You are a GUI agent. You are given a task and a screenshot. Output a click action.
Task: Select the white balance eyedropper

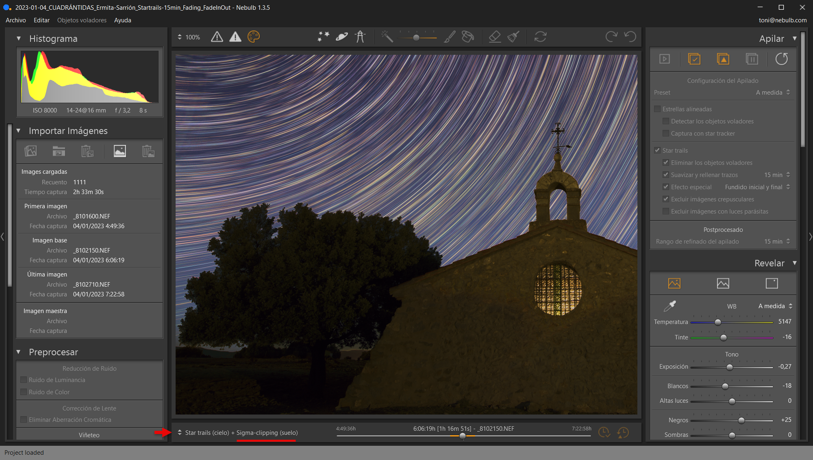670,306
